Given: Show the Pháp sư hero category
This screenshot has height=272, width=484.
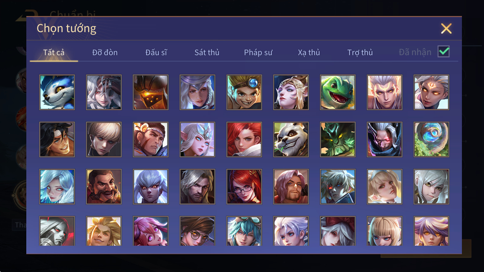Looking at the screenshot, I should [258, 52].
